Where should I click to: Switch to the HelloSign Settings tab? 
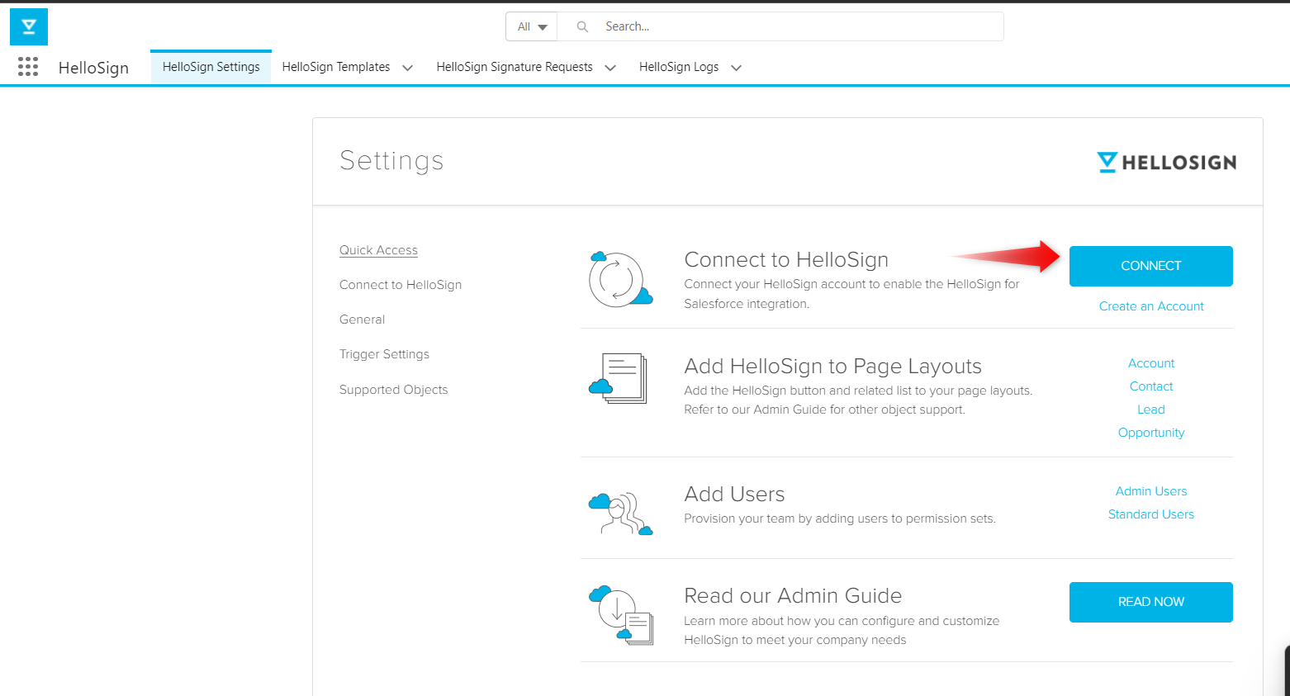pyautogui.click(x=211, y=66)
